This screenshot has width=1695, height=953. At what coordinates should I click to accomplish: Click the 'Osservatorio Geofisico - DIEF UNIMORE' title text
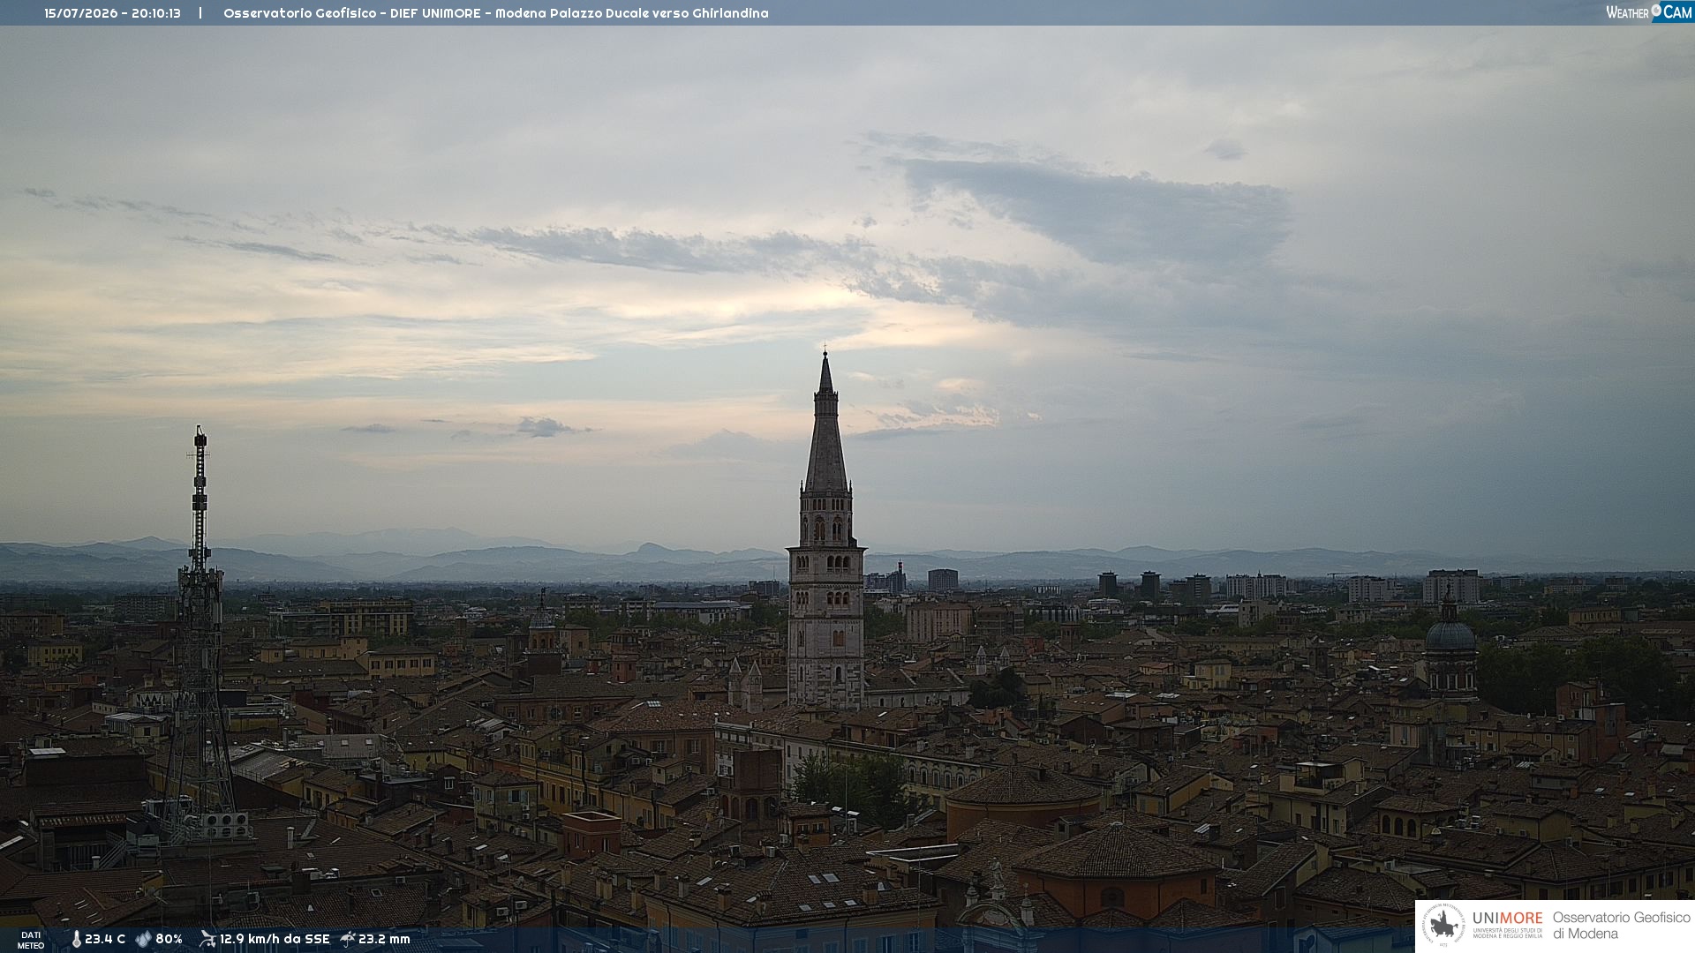point(352,13)
